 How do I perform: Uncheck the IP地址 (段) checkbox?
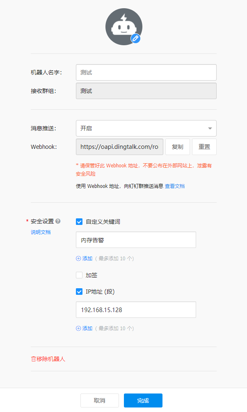(79, 291)
